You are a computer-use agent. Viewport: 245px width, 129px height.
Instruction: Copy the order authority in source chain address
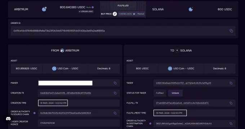click(x=115, y=113)
